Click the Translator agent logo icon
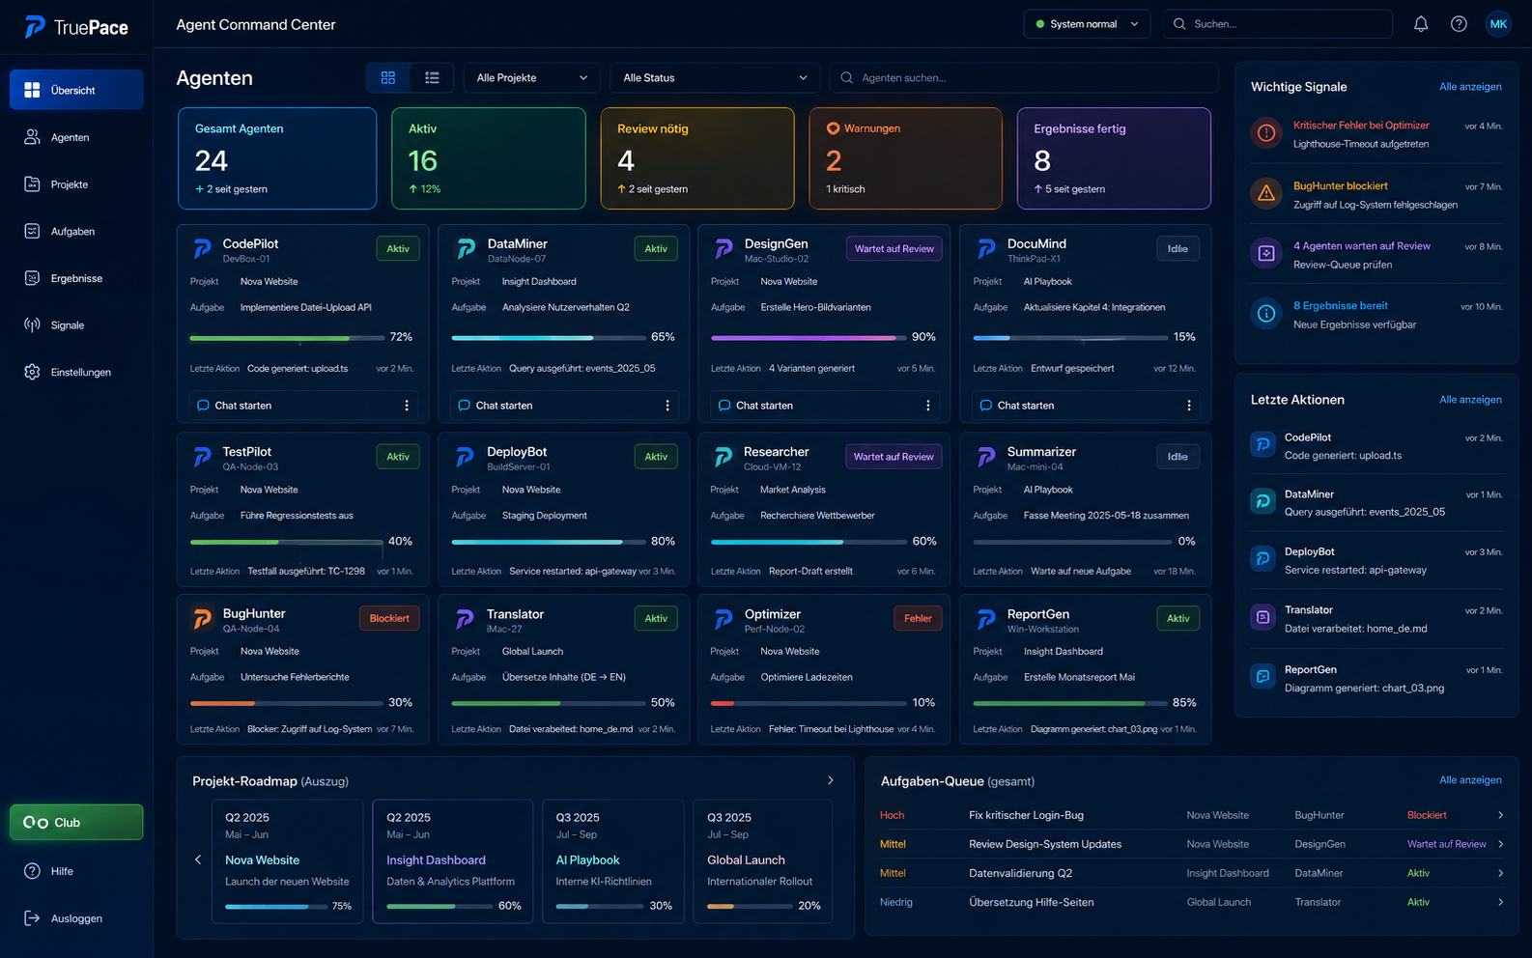The width and height of the screenshot is (1532, 958). (465, 619)
